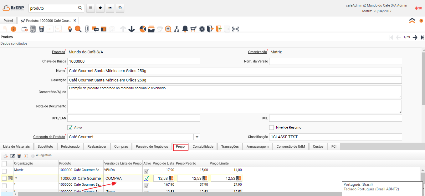Select the Matriz row checkbox in grid

[x=4, y=171]
